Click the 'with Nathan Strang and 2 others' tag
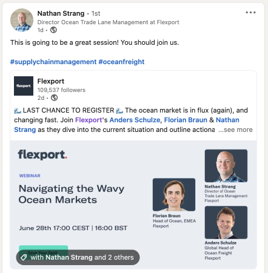 [78, 257]
